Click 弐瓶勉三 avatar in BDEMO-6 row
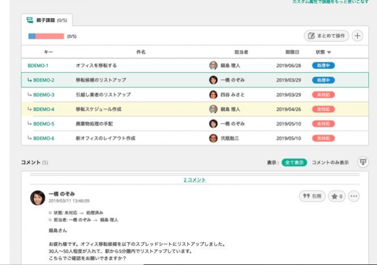Screen dimensions: 377x265 pos(213,138)
